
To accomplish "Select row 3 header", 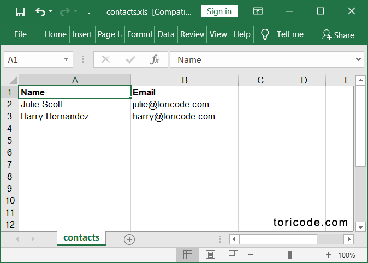I will click(9, 116).
